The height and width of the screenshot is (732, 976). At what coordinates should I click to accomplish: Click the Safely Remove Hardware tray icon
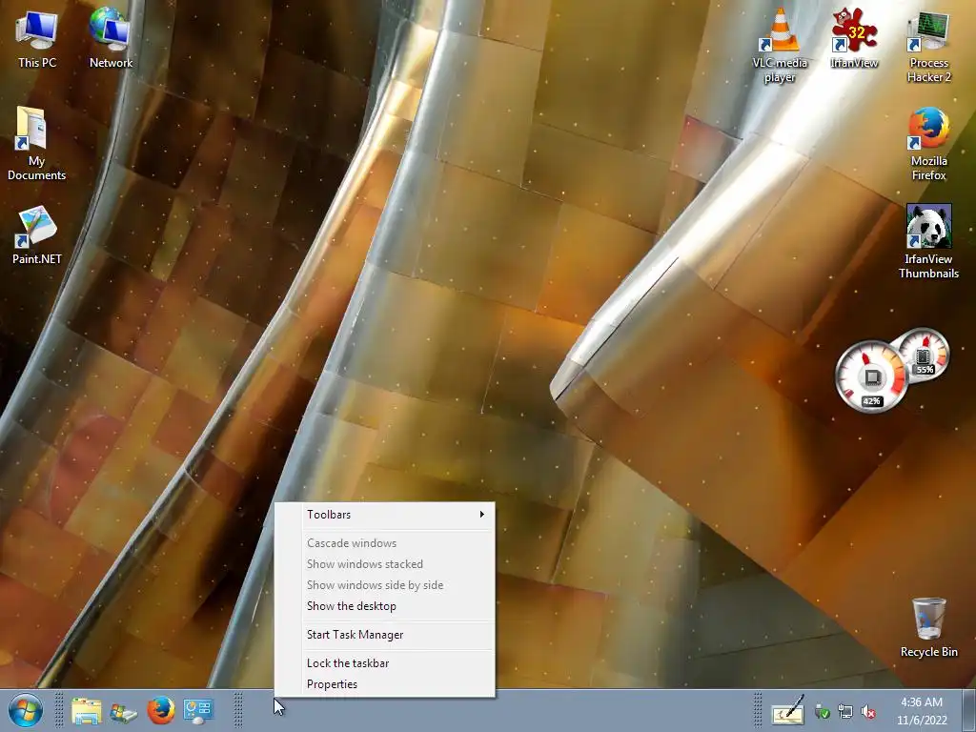822,711
